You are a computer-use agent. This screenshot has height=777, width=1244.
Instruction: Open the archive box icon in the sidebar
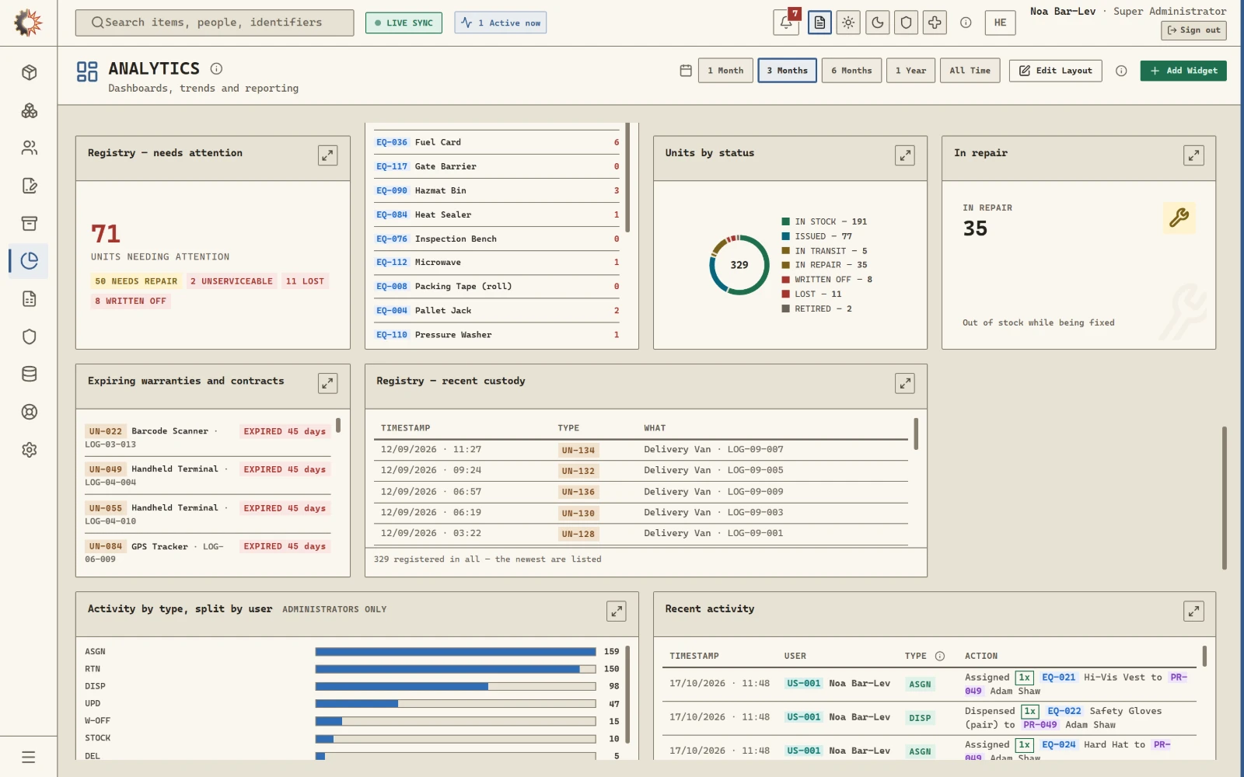tap(30, 224)
